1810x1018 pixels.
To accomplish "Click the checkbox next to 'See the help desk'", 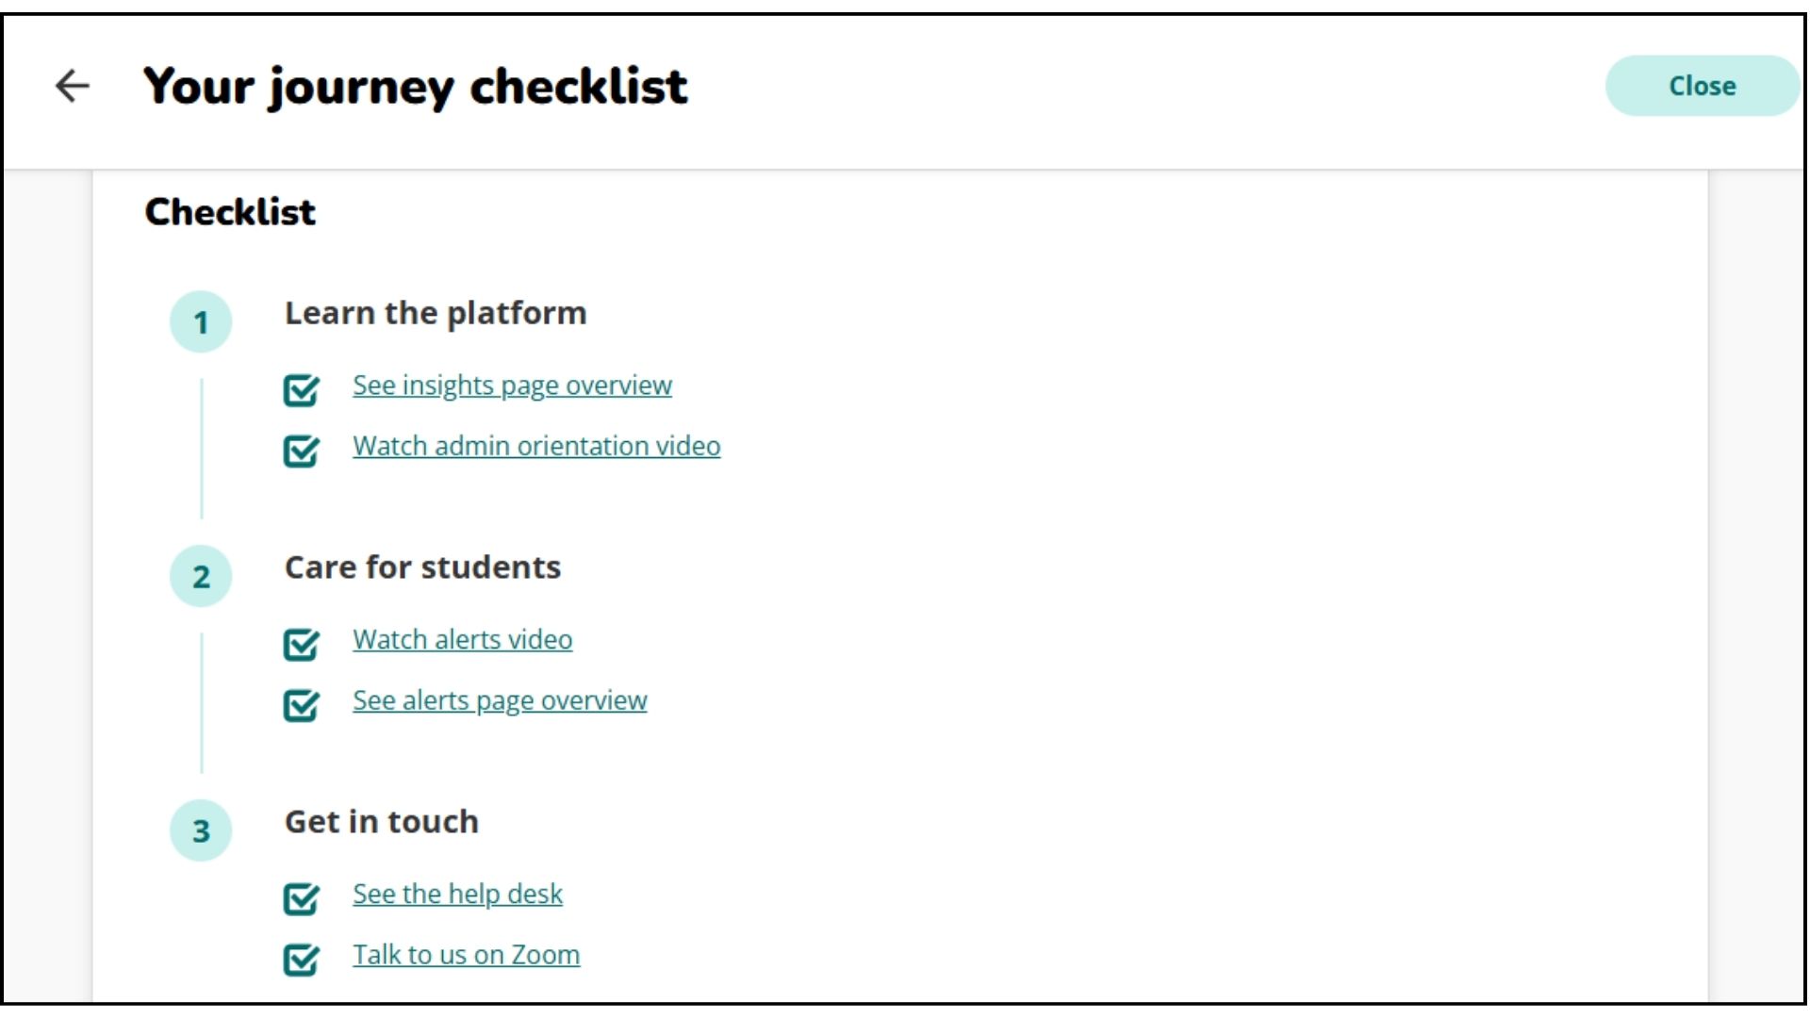I will pyautogui.click(x=302, y=895).
